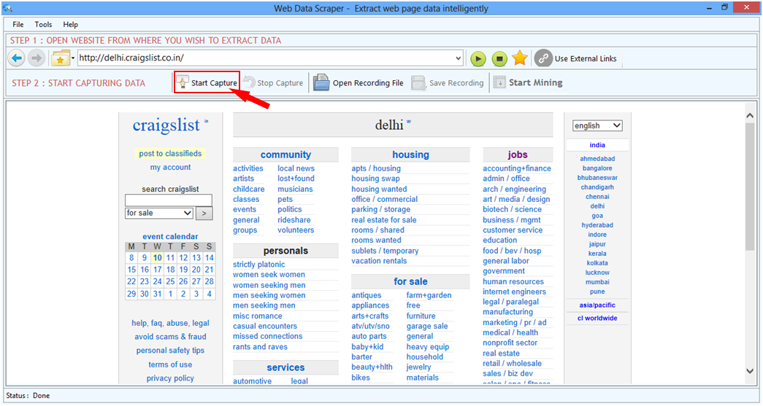Open the 'cl worldwide' link
The height and width of the screenshot is (406, 763).
point(597,319)
